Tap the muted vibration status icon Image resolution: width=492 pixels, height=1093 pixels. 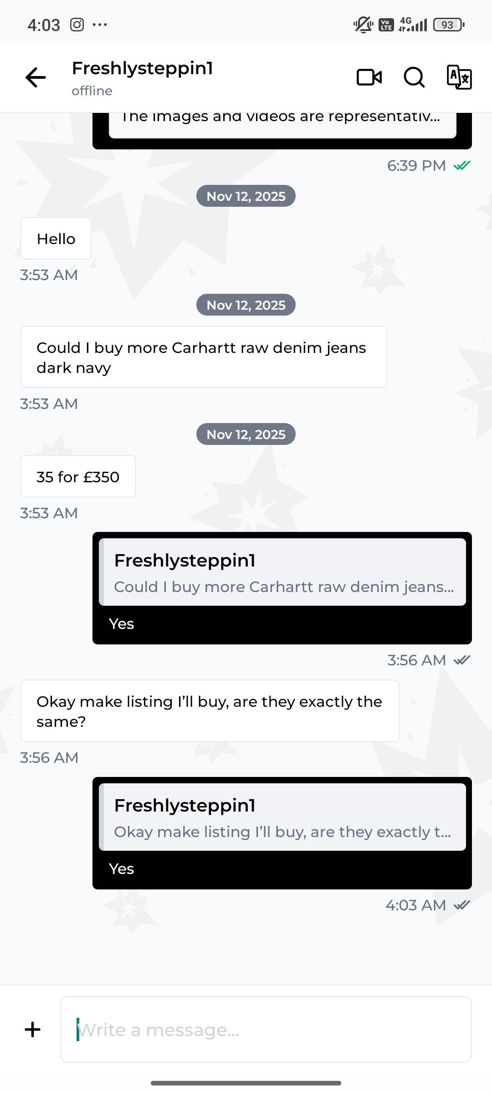pyautogui.click(x=363, y=25)
